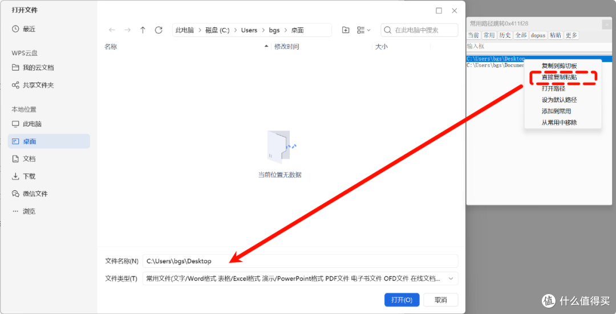This screenshot has width=616, height=314.
Task: Switch to dopus tab in path jumper
Action: [x=538, y=35]
